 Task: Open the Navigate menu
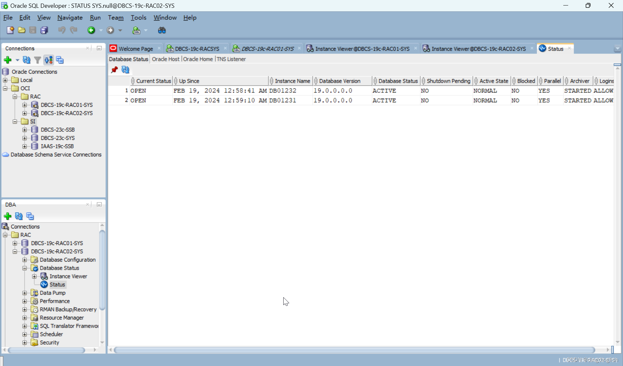[70, 18]
